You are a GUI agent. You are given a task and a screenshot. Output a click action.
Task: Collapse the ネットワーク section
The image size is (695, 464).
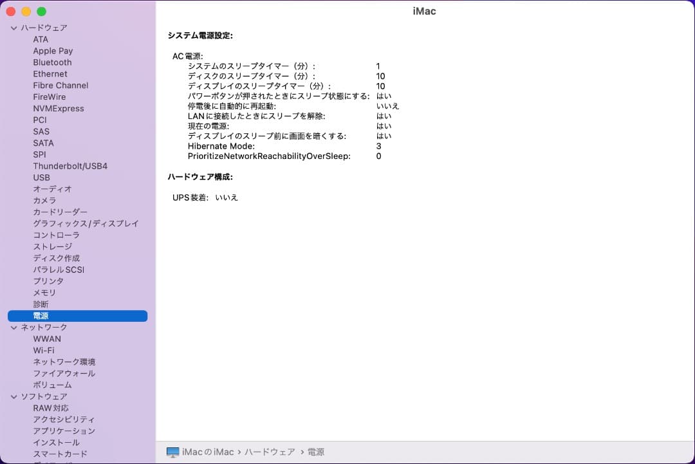click(14, 327)
